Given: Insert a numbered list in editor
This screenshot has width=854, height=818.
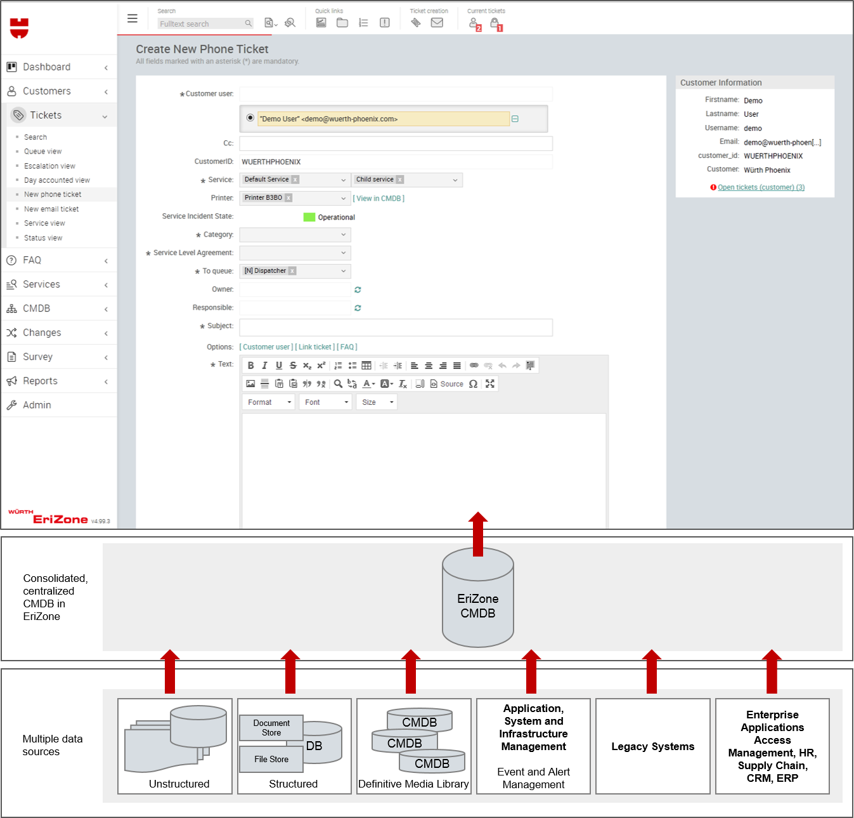Looking at the screenshot, I should point(338,366).
